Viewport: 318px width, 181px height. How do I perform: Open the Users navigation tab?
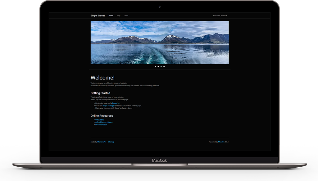(x=126, y=15)
